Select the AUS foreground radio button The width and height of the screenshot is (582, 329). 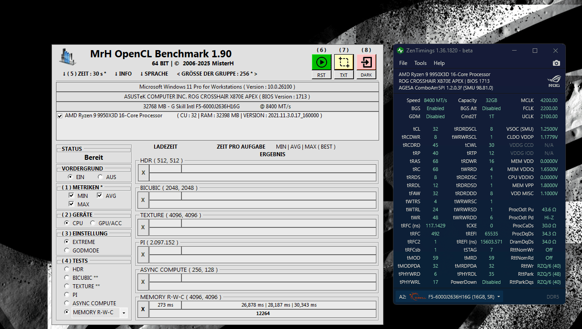tap(100, 177)
